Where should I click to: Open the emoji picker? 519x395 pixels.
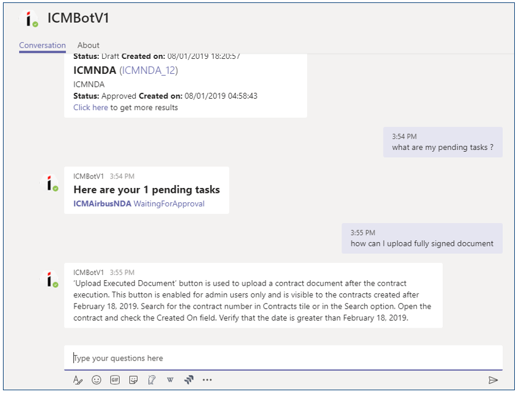click(x=96, y=380)
